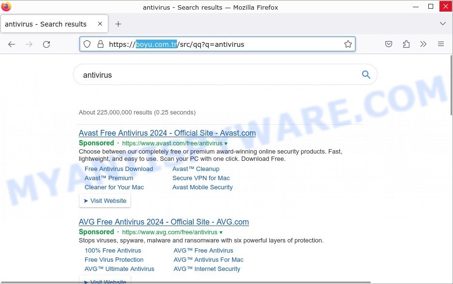
Task: Open AVG Antivirus For Mac link
Action: point(208,260)
